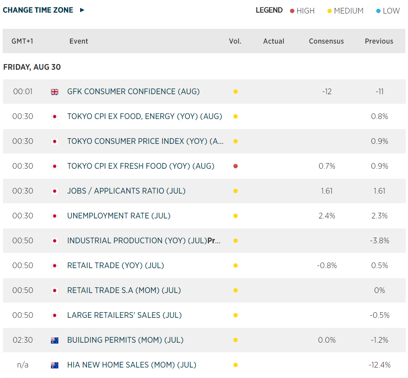
Task: Click the red volatility dot for Tokyo CPI Ex Fresh Food
Action: [236, 166]
